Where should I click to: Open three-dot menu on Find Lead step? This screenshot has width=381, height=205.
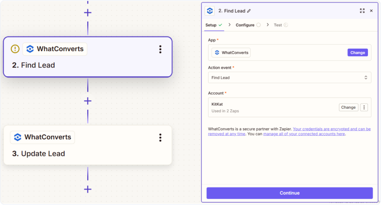(x=160, y=49)
